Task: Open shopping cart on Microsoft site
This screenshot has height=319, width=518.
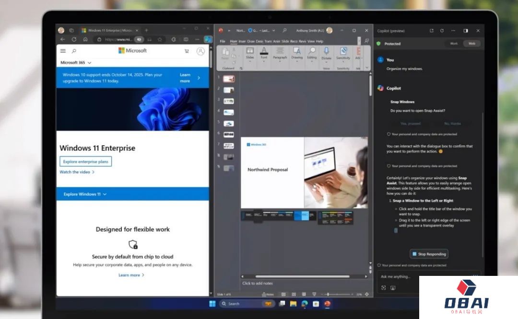Action: tap(187, 51)
